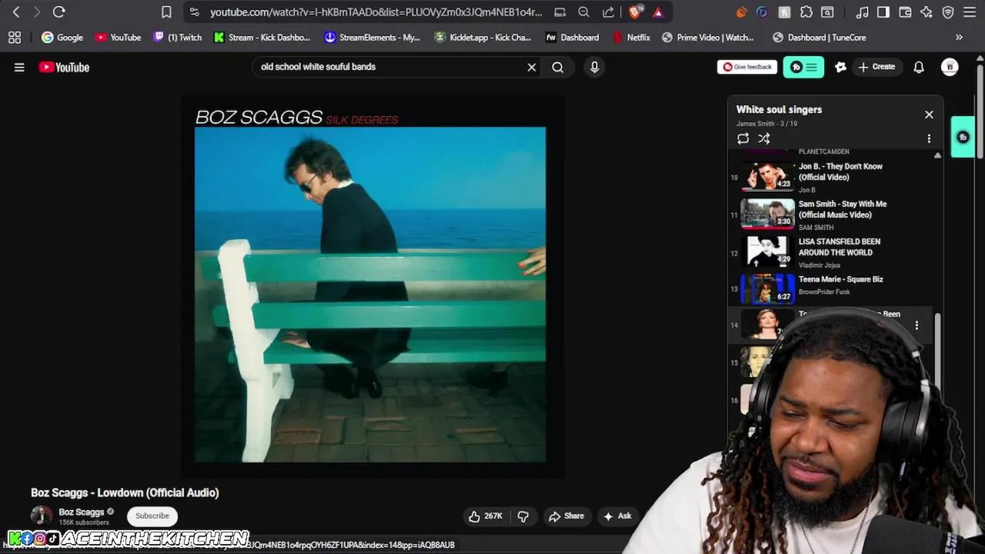This screenshot has height=554, width=985.
Task: Open the Netflix bookmark
Action: tap(632, 37)
